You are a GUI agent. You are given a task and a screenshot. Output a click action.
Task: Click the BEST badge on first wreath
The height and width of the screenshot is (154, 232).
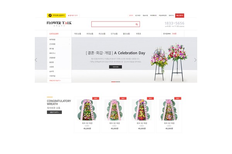(96, 98)
